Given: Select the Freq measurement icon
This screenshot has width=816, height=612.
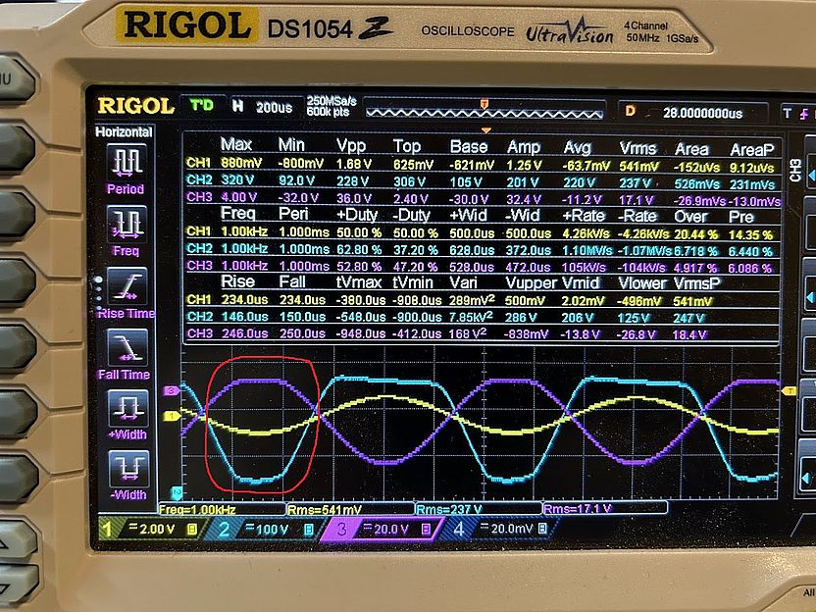Looking at the screenshot, I should 127,223.
